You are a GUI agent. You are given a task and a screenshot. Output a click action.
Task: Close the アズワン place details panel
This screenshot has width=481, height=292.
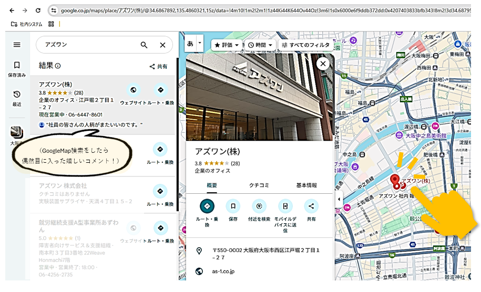323,64
